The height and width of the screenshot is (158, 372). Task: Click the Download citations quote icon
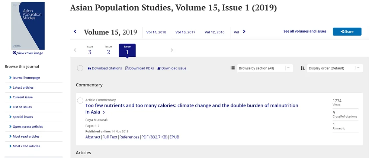click(x=89, y=68)
